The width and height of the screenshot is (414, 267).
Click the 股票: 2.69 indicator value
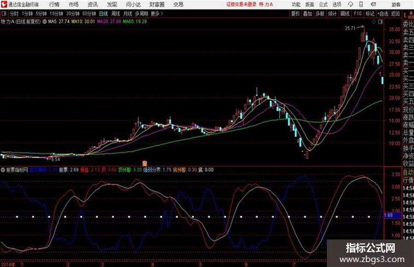(x=69, y=170)
